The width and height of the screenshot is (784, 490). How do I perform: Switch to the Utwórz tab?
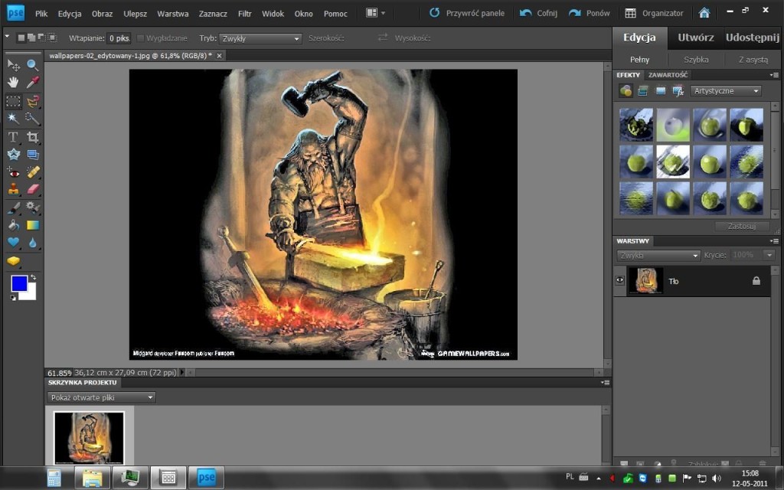695,38
